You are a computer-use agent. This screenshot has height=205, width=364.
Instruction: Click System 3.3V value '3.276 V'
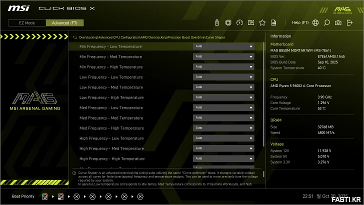click(323, 162)
